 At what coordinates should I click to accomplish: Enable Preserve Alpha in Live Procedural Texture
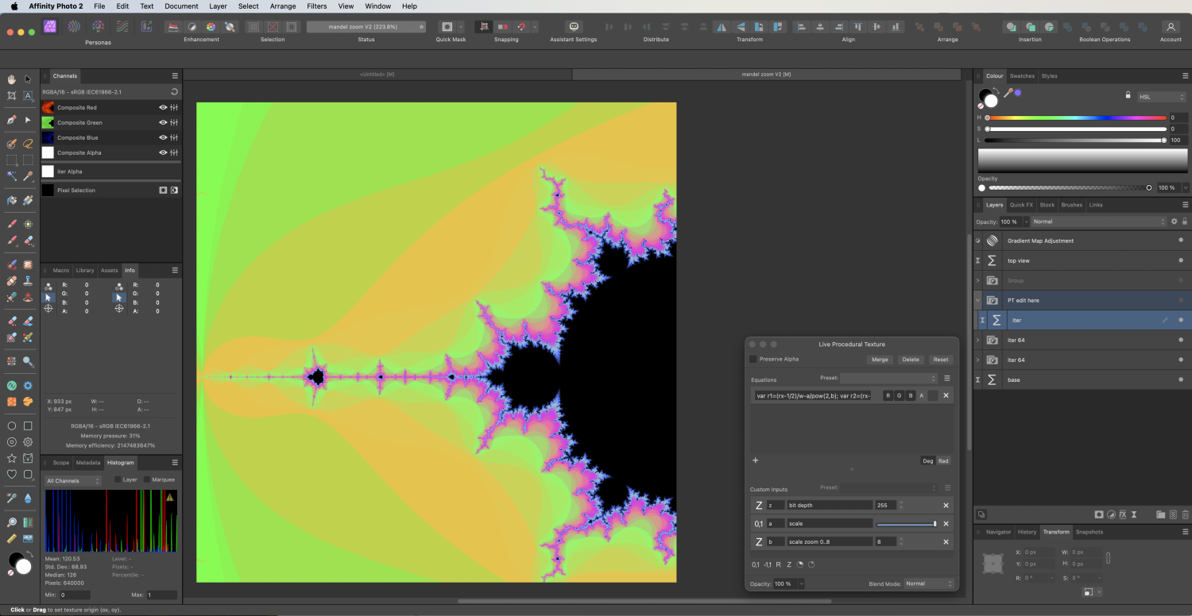753,359
